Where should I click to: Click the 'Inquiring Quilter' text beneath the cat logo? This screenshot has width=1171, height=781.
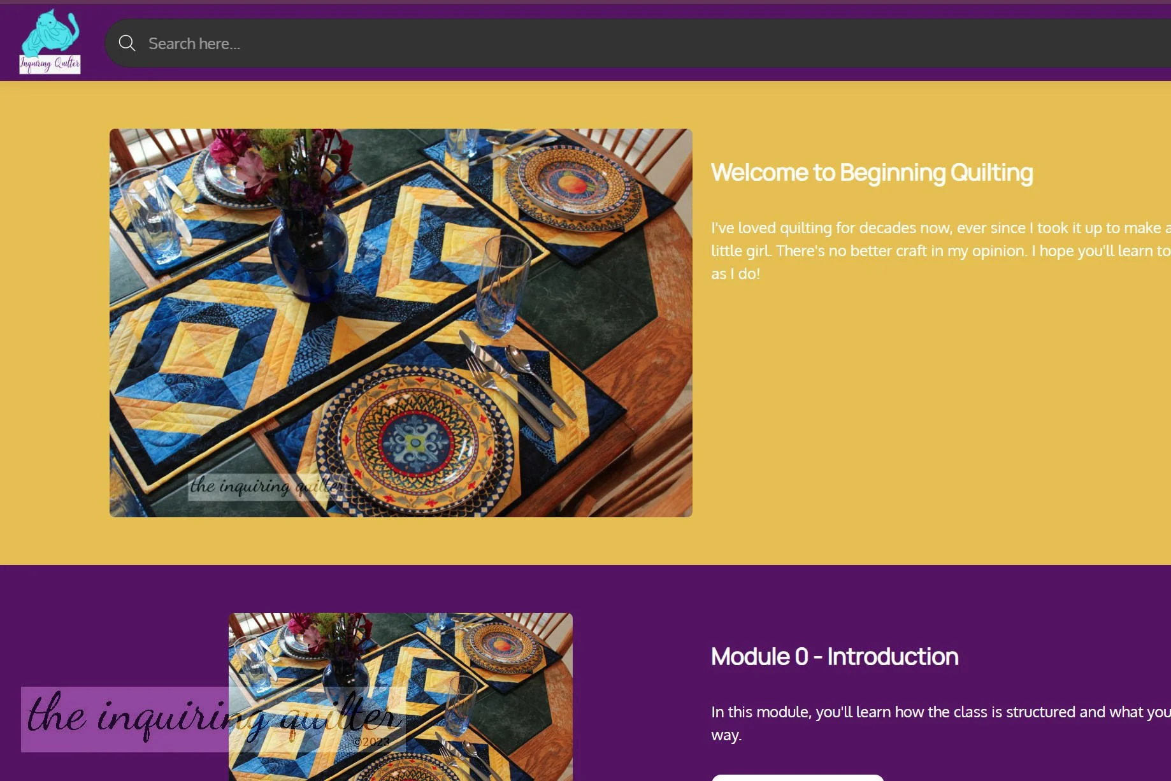click(x=50, y=64)
